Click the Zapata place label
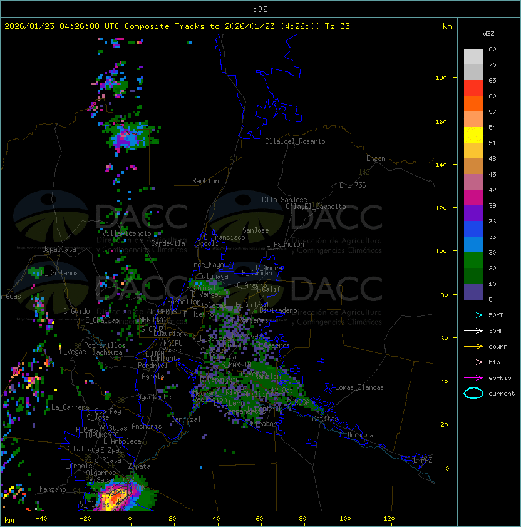This screenshot has height=527, width=521. [139, 466]
